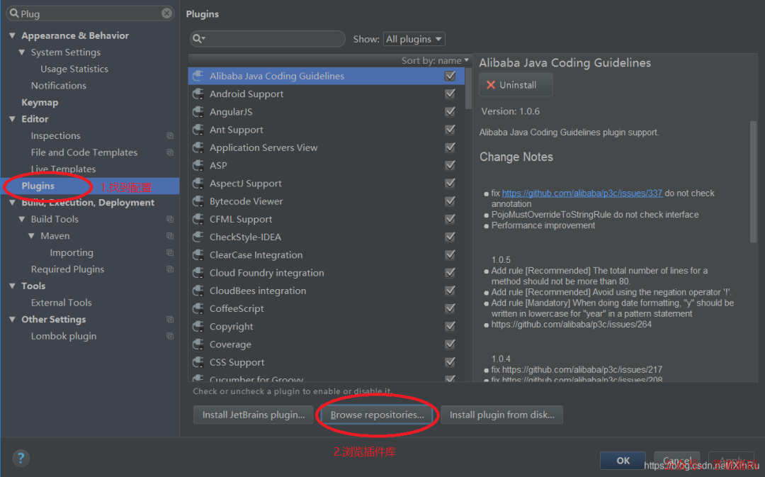Viewport: 765px width, 477px height.
Task: Focus the settings search field containing Plug
Action: (90, 13)
